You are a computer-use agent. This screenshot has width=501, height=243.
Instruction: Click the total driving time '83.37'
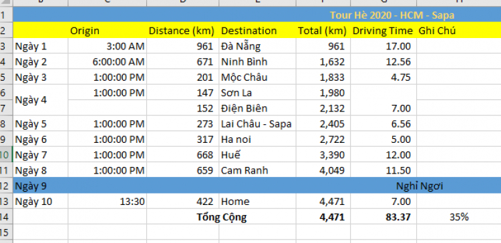coord(383,217)
